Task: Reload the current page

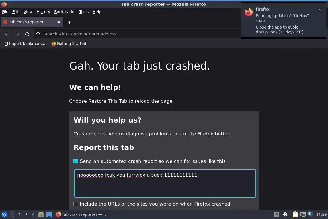Action: [x=27, y=34]
